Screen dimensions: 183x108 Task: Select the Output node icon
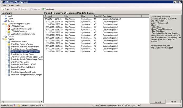pyautogui.click(x=6, y=19)
